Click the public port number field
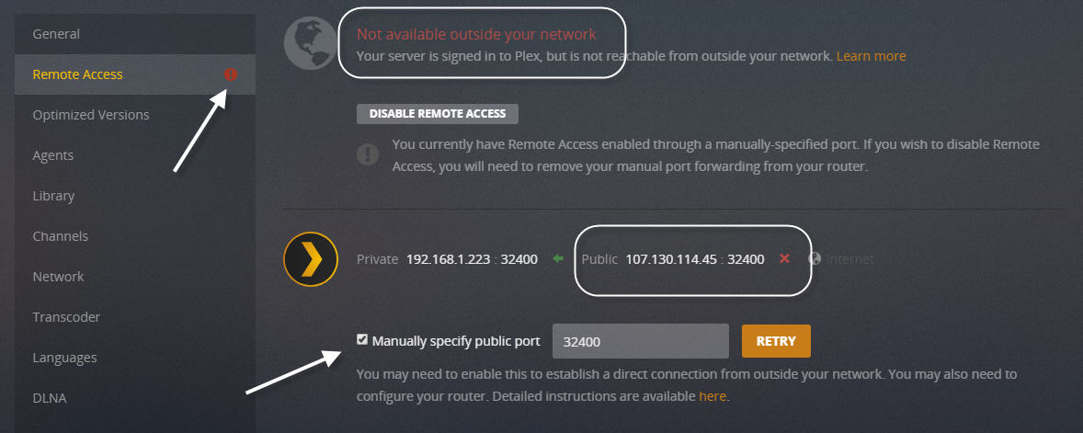The width and height of the screenshot is (1083, 433). tap(640, 341)
